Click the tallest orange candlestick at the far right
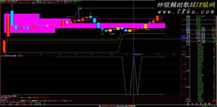This screenshot has height=107, width=217. pos(157,18)
